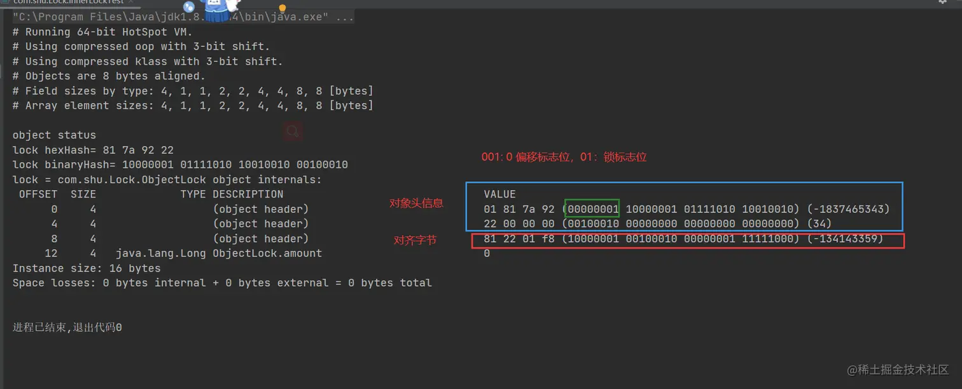The width and height of the screenshot is (962, 389).
Task: Click the 'Field sizes by type' line
Action: (193, 91)
